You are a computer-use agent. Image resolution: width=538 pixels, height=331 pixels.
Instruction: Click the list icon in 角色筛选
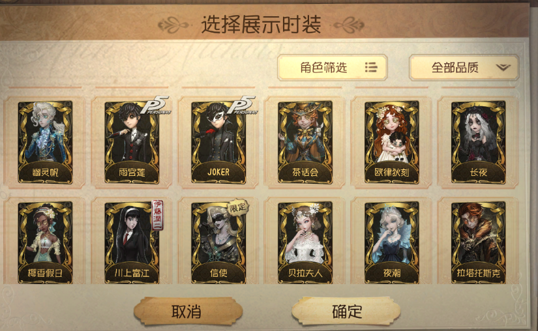coord(371,68)
